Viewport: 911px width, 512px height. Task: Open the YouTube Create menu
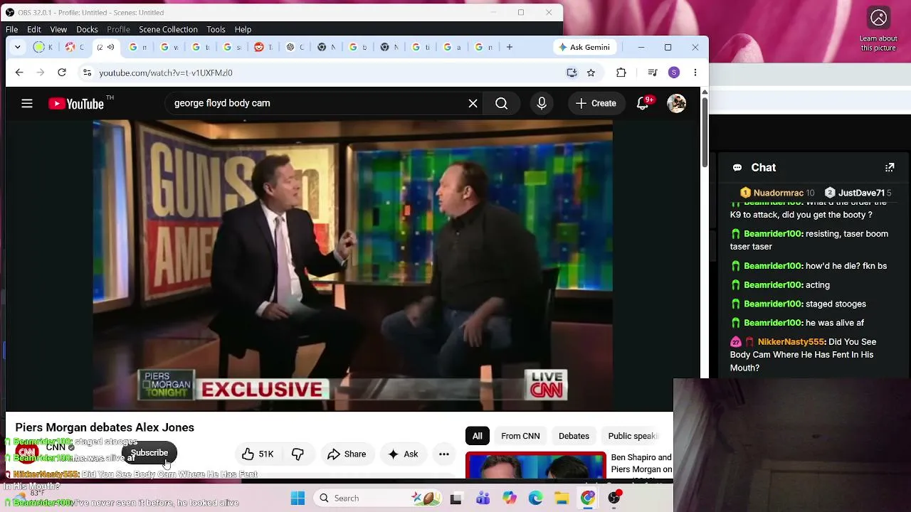pos(596,103)
